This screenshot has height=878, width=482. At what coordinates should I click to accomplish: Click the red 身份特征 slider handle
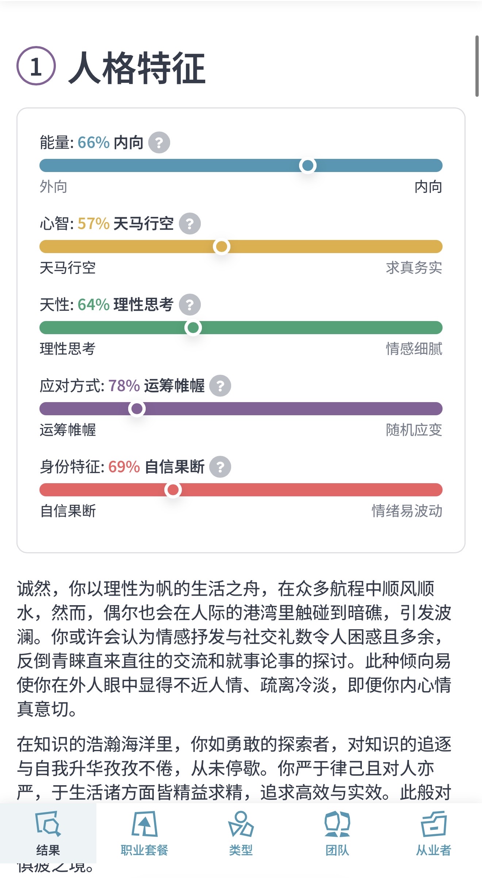173,490
